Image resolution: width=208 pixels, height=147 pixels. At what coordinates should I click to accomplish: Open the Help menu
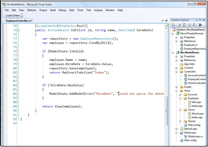(x=120, y=10)
